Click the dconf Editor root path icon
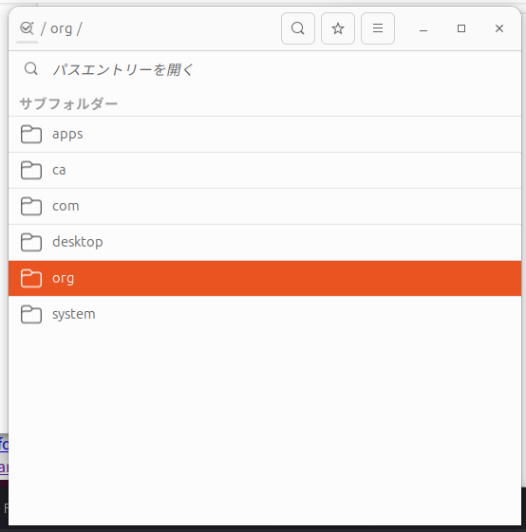 click(27, 28)
